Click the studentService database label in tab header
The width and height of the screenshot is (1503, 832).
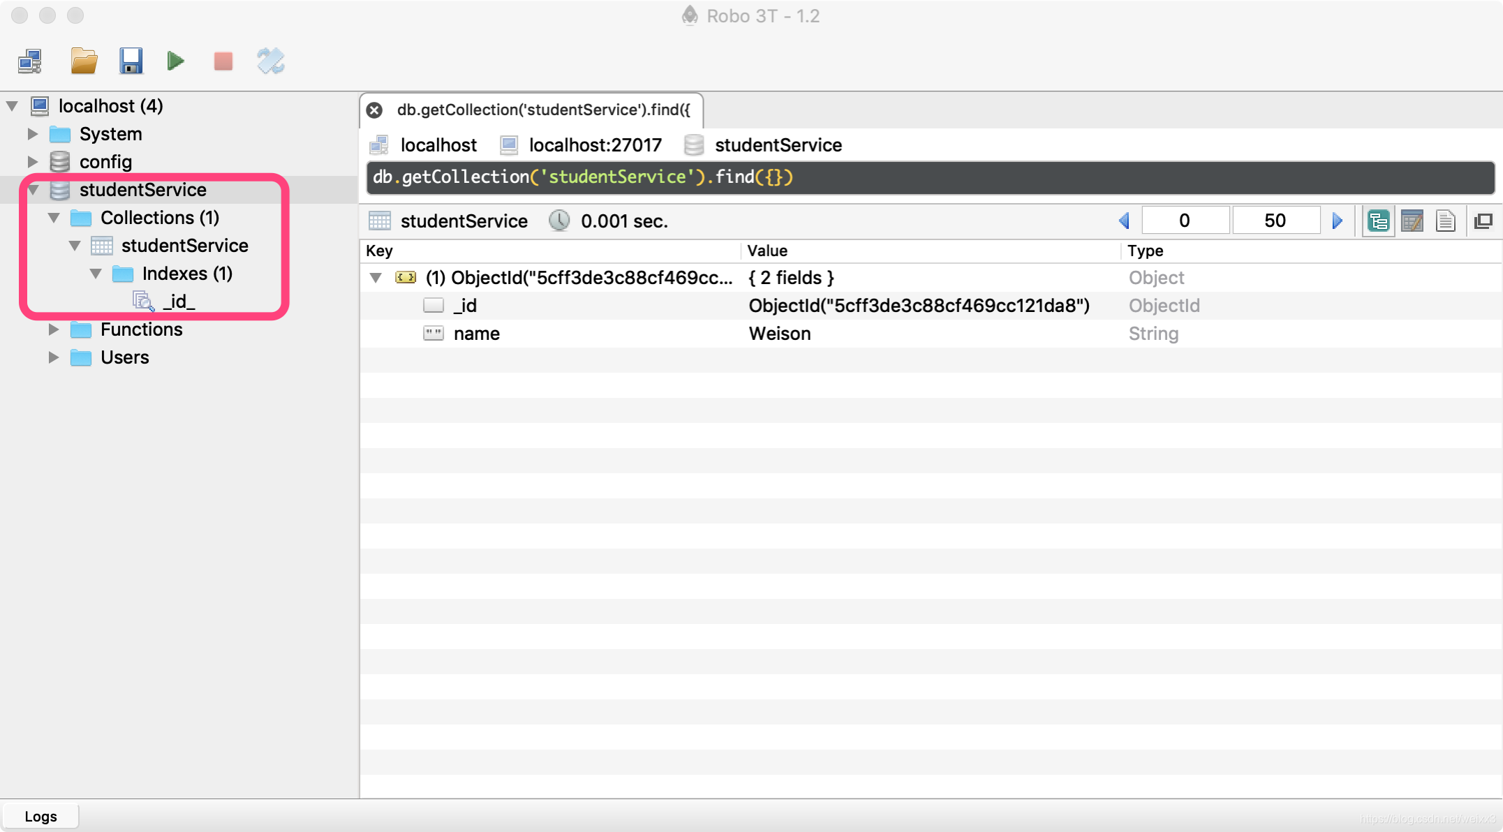(778, 145)
